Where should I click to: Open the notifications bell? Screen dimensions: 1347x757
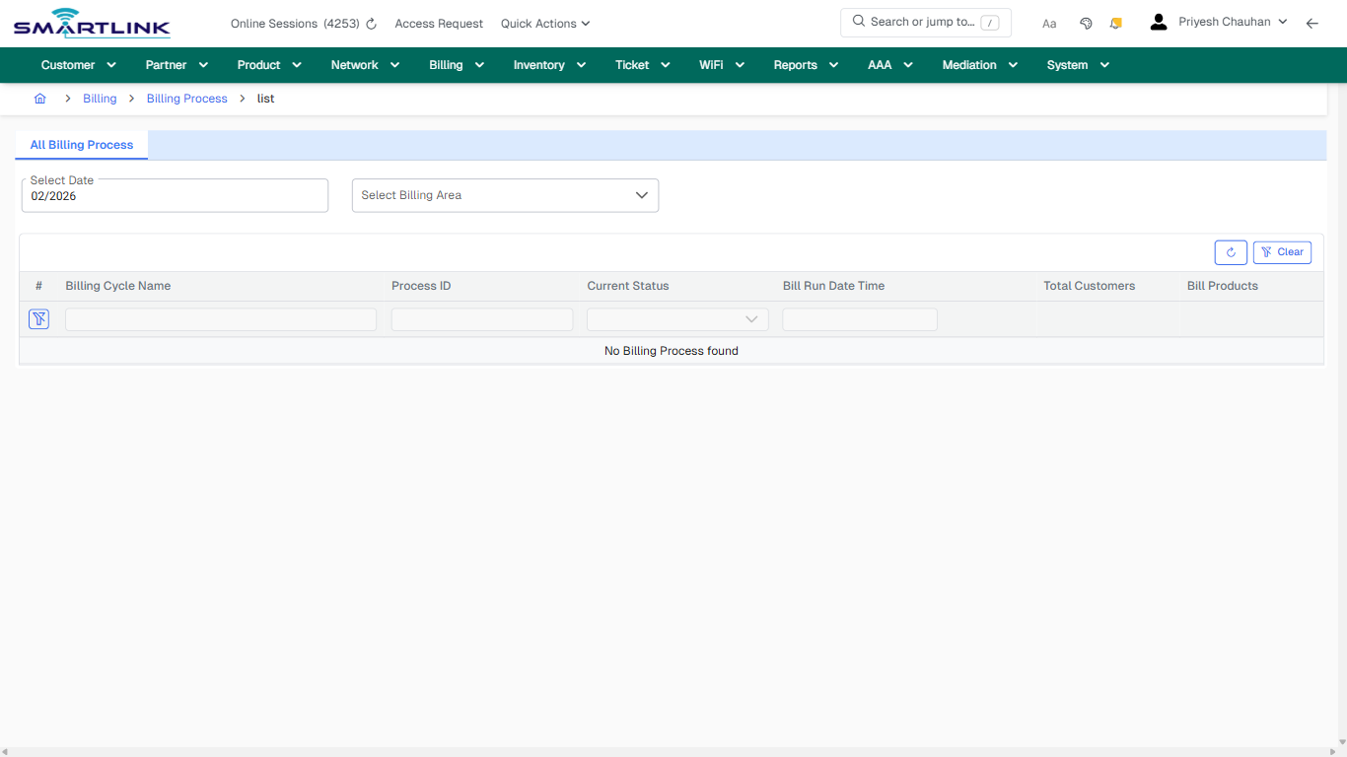point(1115,23)
